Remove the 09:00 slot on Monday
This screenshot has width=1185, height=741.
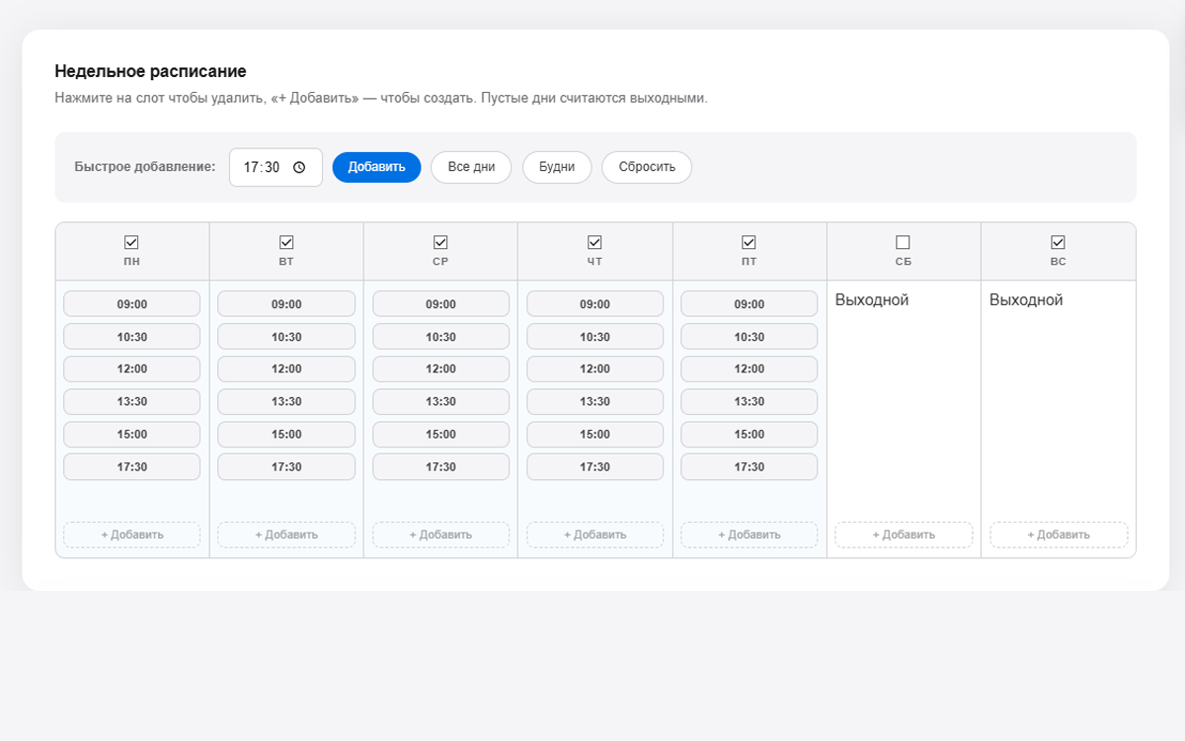(x=132, y=304)
